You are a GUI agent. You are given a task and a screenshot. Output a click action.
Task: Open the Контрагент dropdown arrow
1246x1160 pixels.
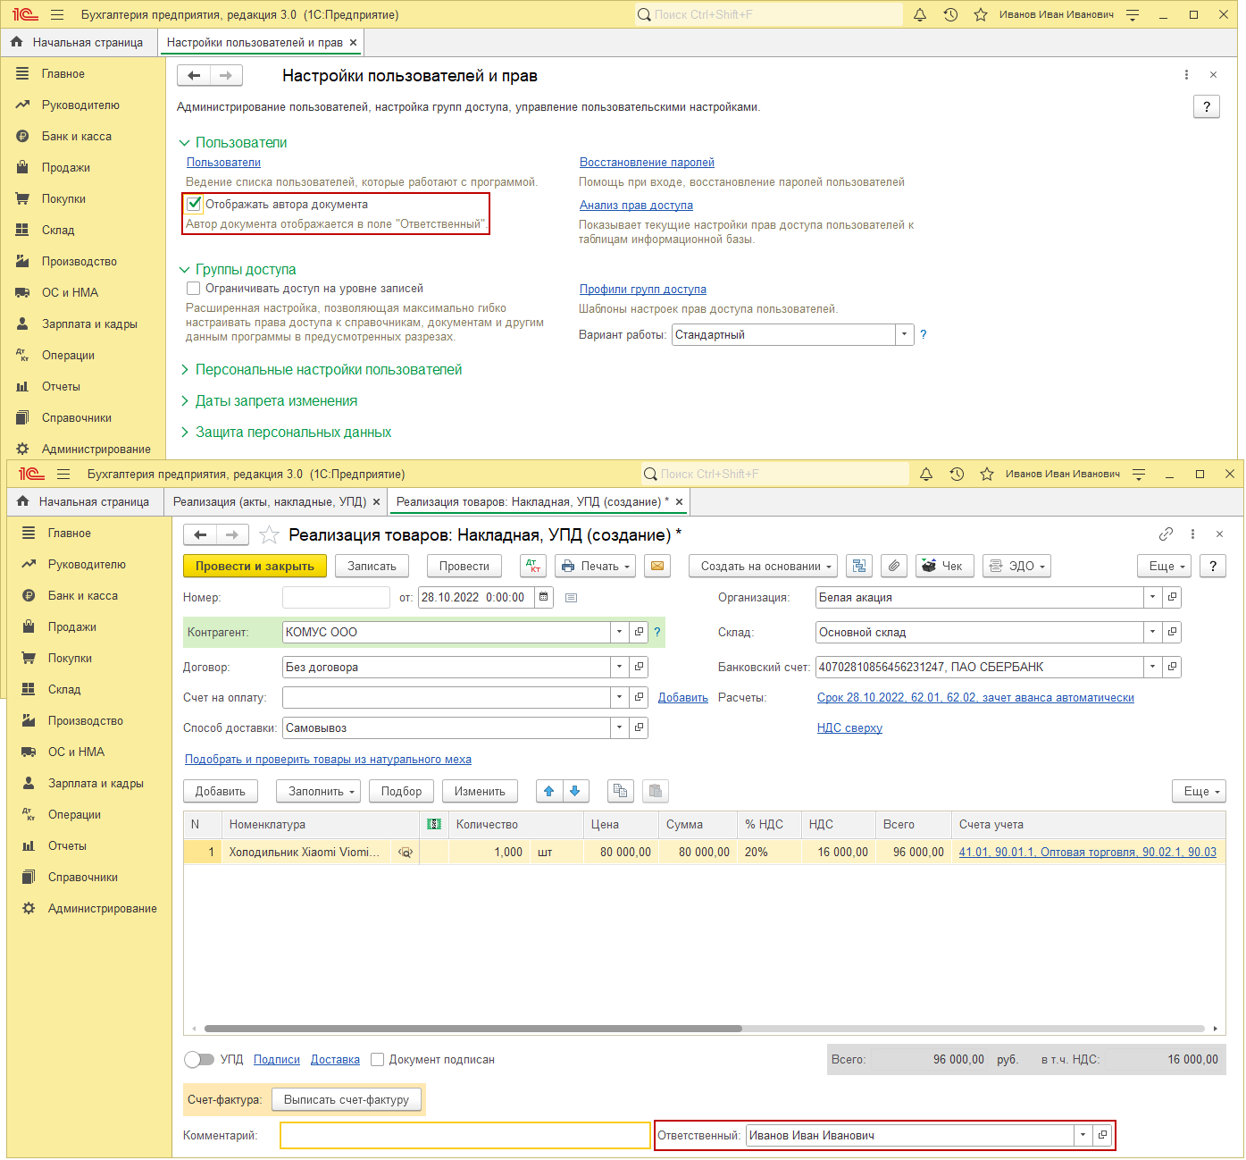[x=620, y=632]
